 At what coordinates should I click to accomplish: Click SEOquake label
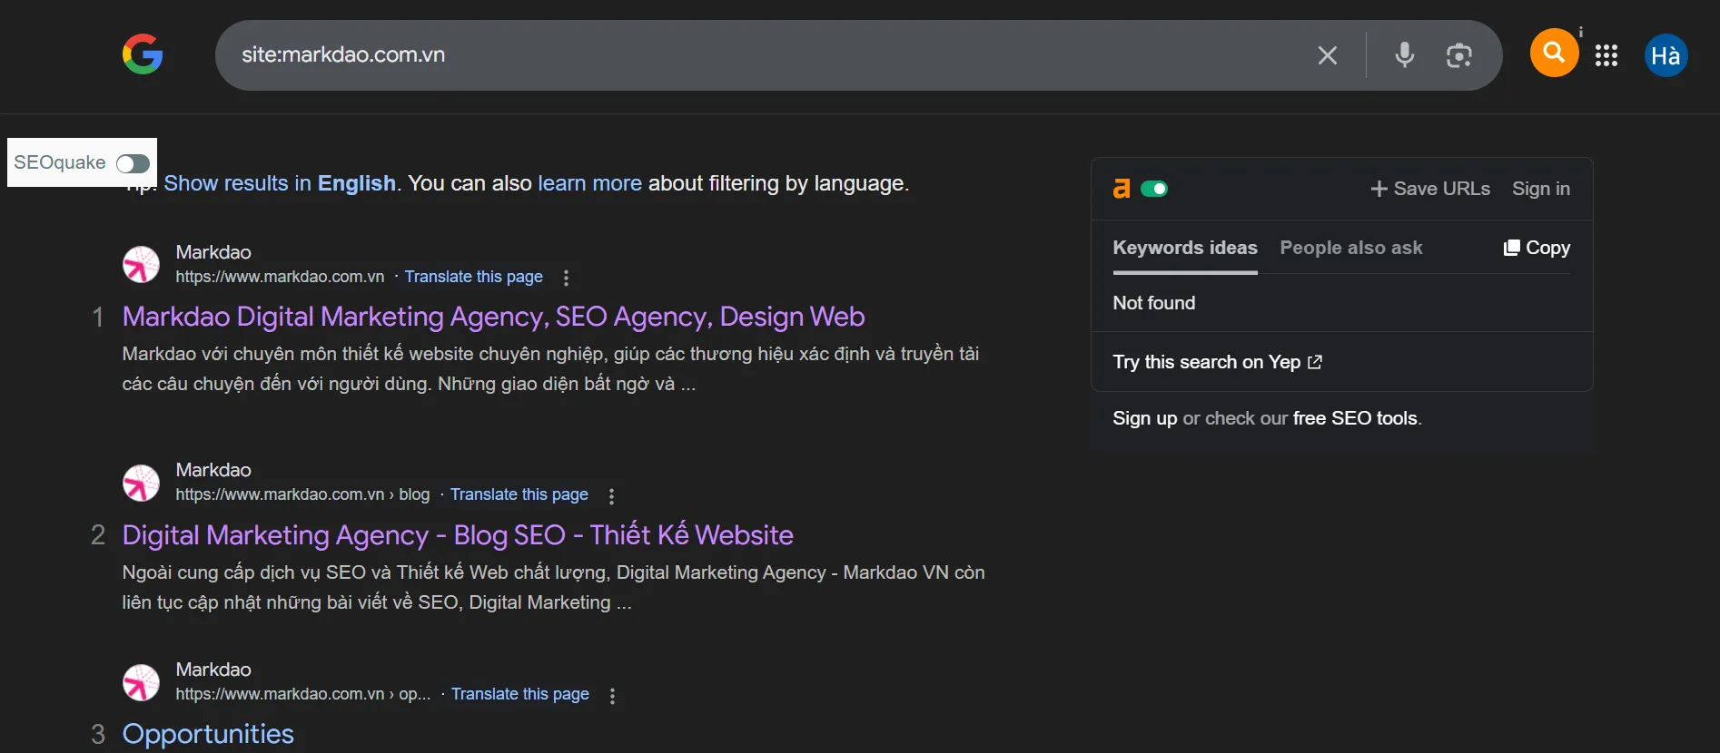pos(59,162)
